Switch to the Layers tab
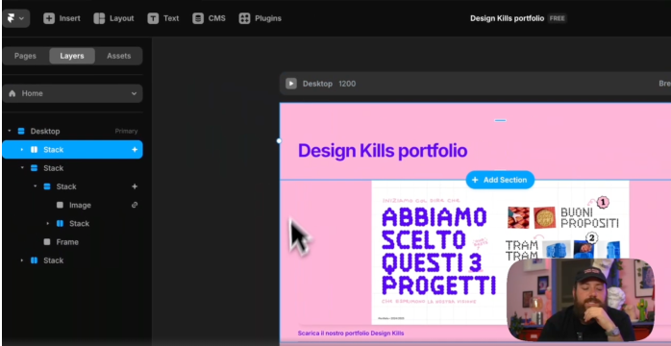Screen dimensions: 671x346 (72, 56)
